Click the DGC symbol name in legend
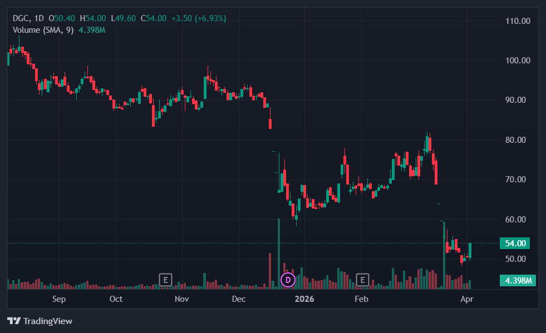Screen dimensions: 546x333 21,18
